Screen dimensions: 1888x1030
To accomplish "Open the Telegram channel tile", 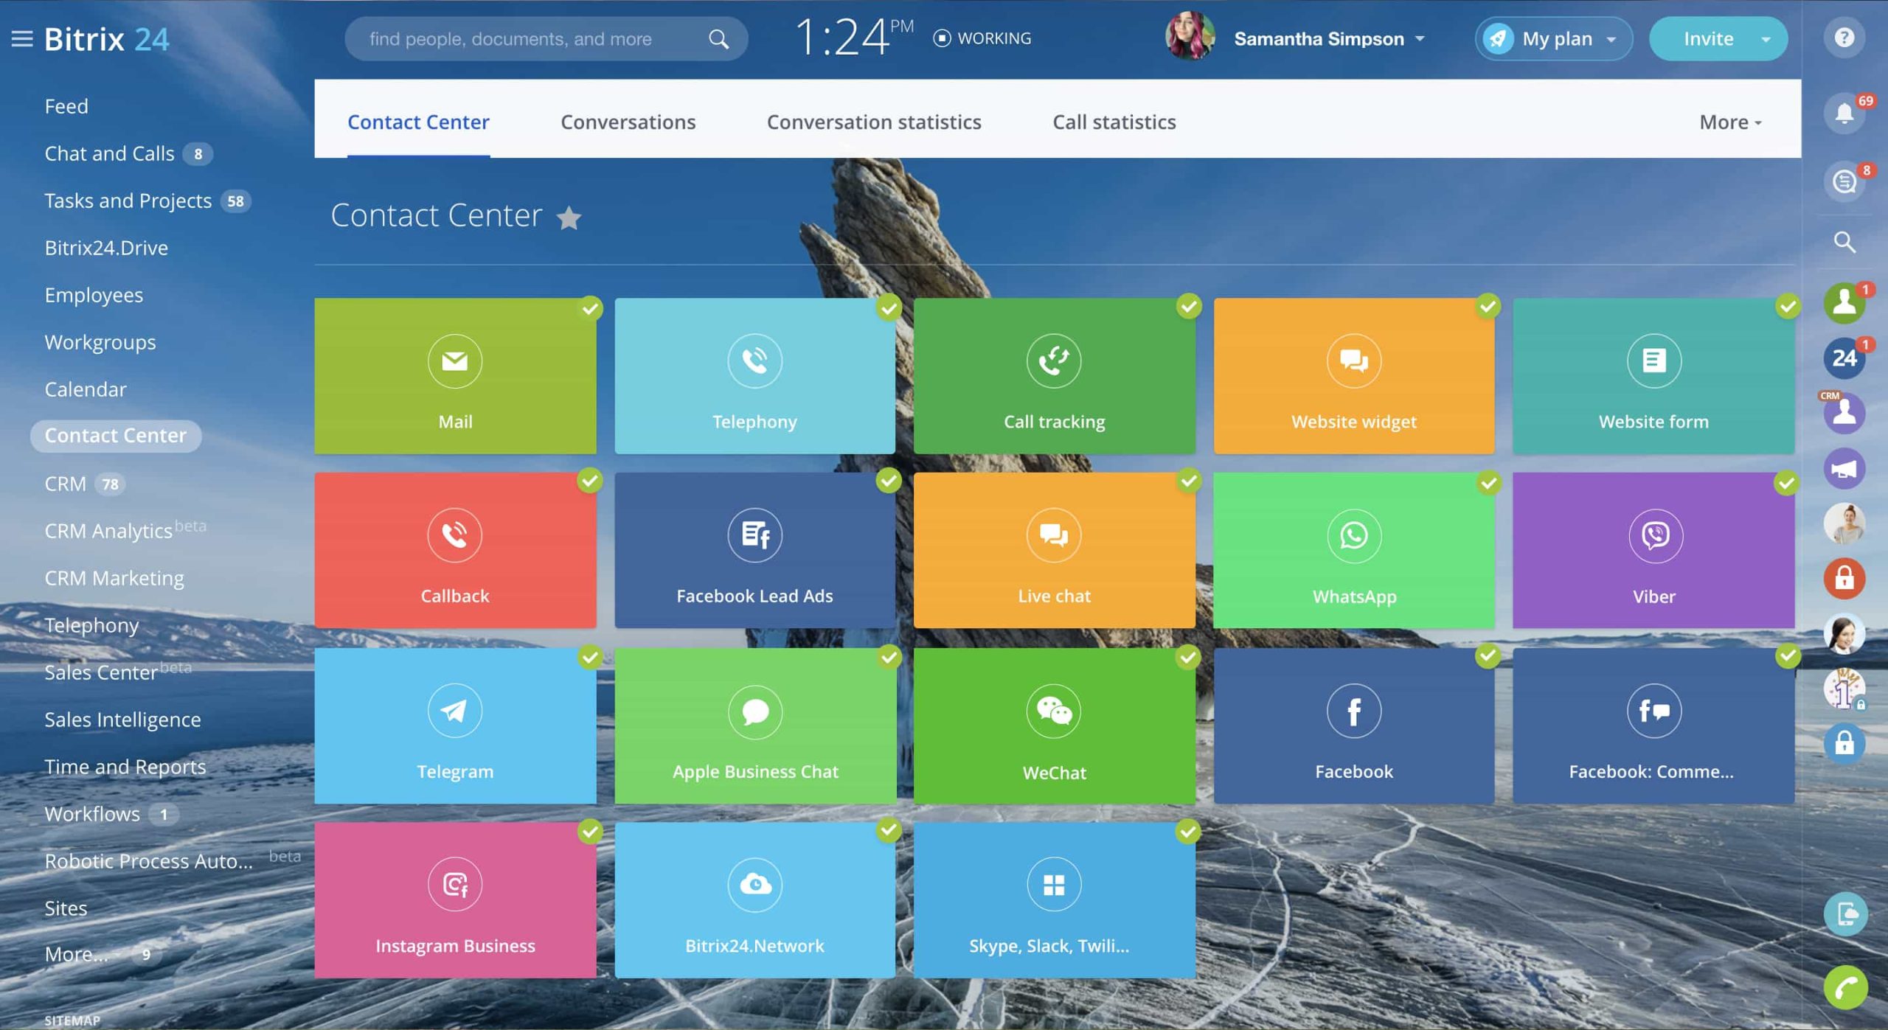I will tap(455, 725).
